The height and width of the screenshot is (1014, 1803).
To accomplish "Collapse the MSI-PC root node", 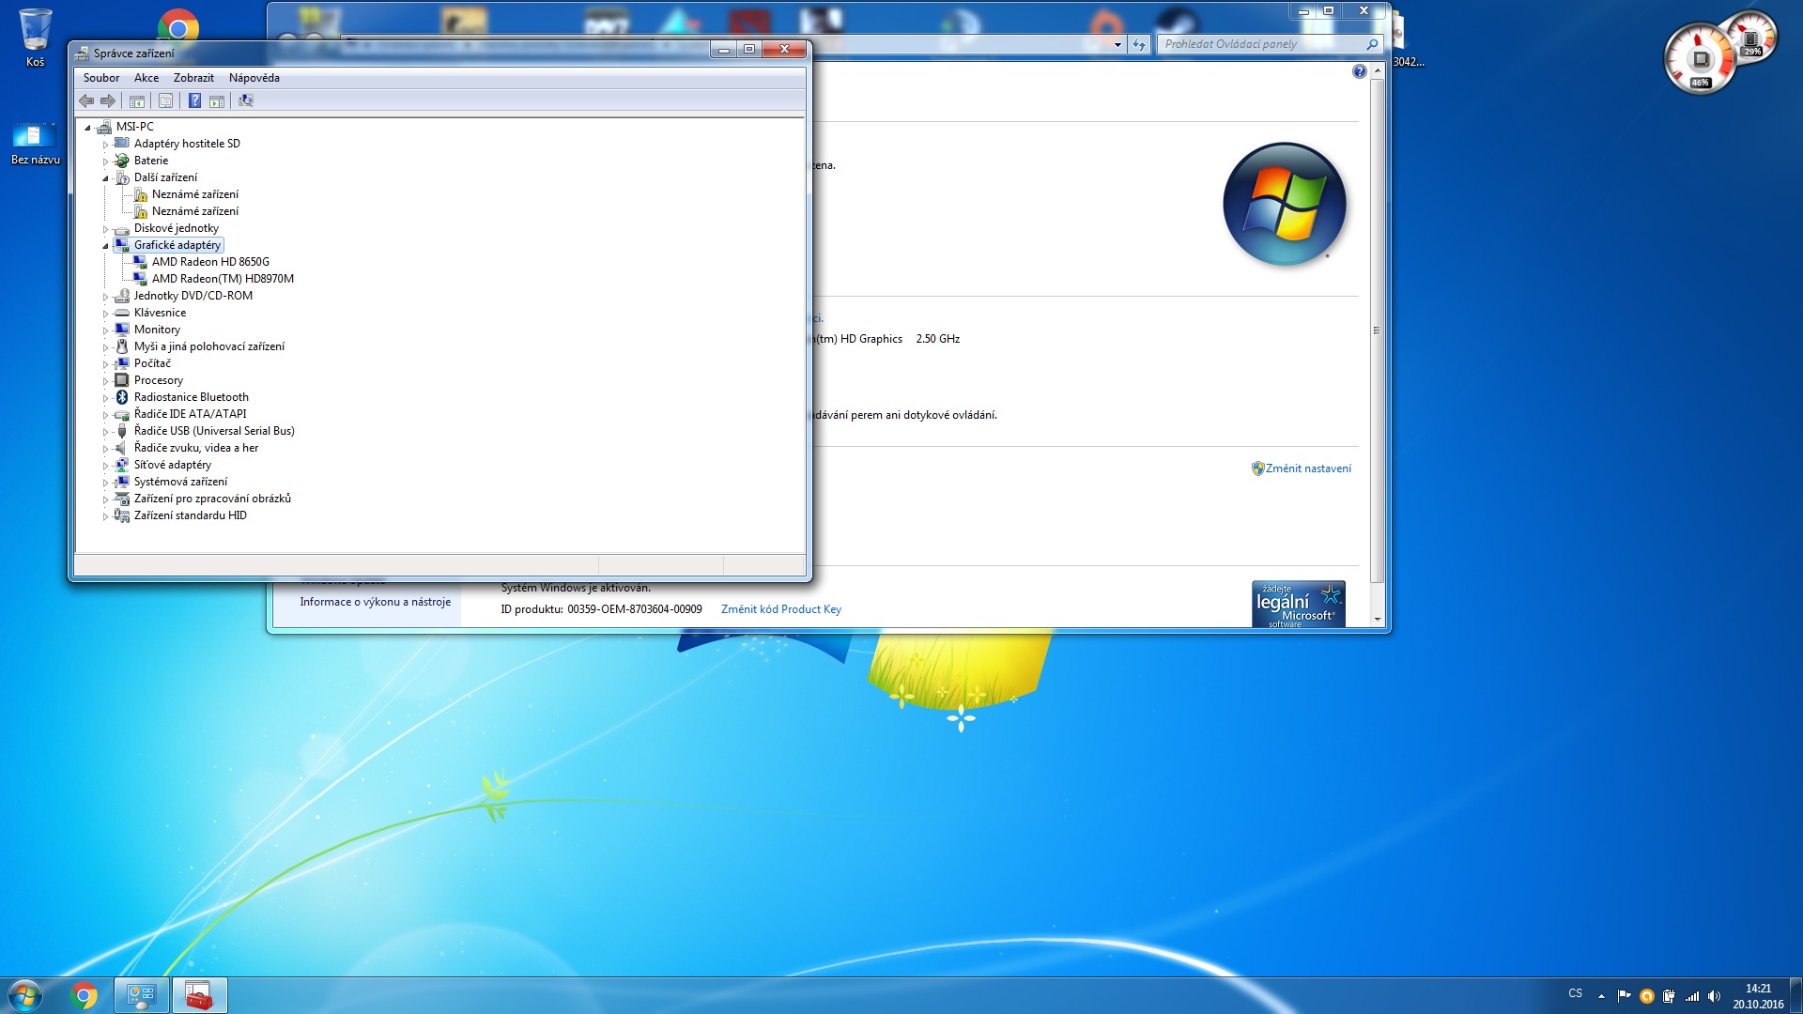I will pos(87,128).
